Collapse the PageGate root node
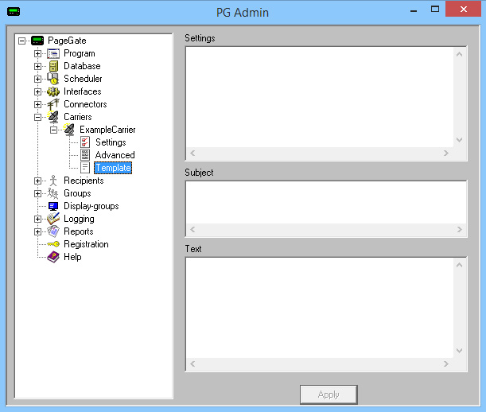Image resolution: width=486 pixels, height=412 pixels. [x=21, y=41]
